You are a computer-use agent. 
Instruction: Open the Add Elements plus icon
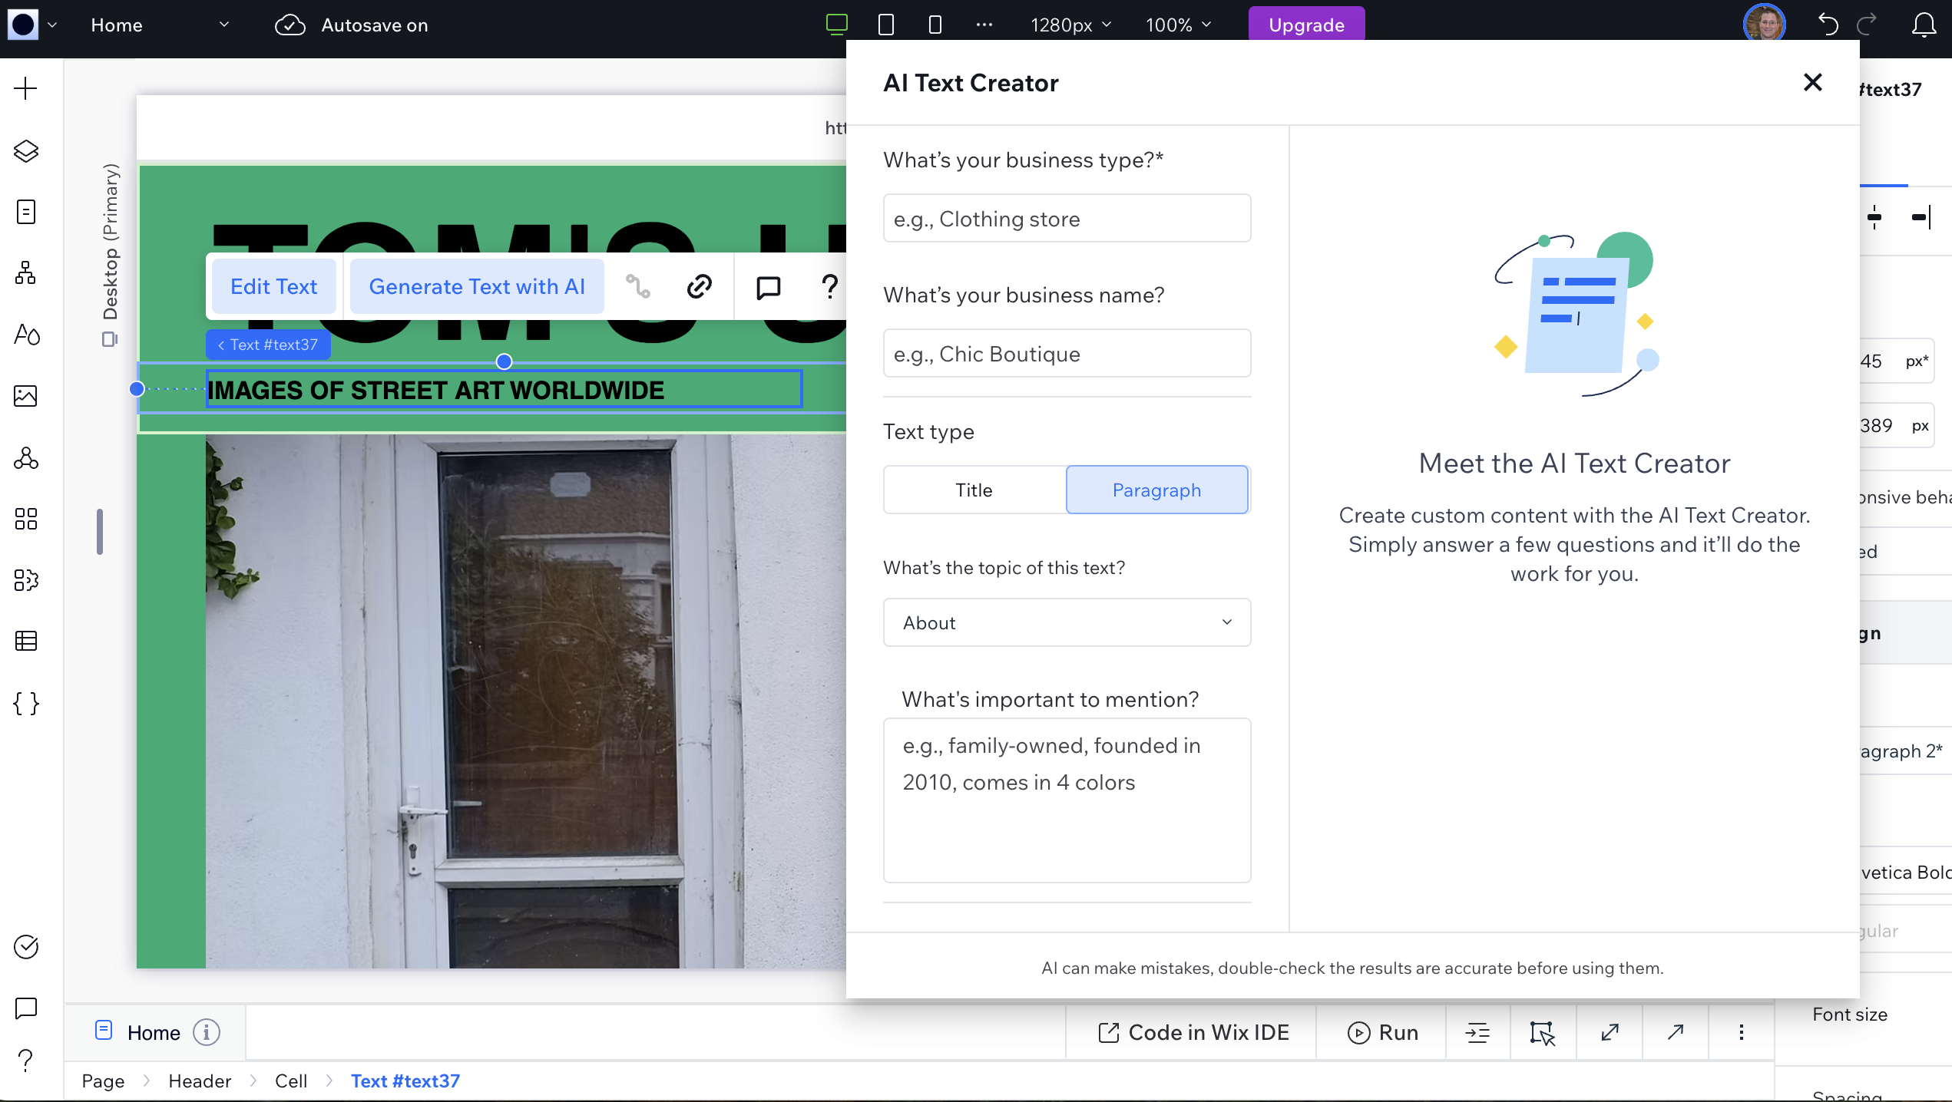pos(26,88)
